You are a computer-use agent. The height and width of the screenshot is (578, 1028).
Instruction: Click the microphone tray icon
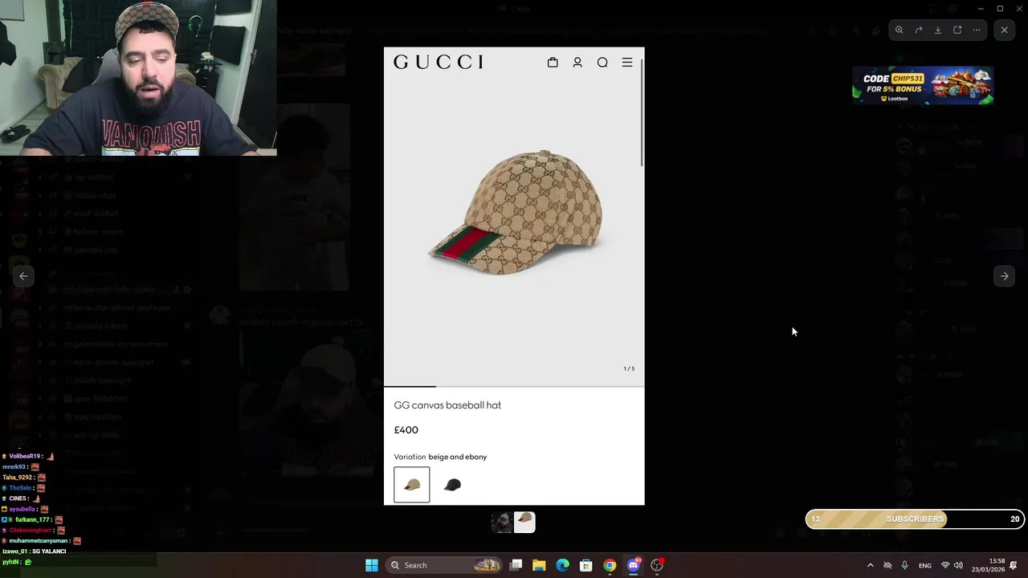point(905,565)
